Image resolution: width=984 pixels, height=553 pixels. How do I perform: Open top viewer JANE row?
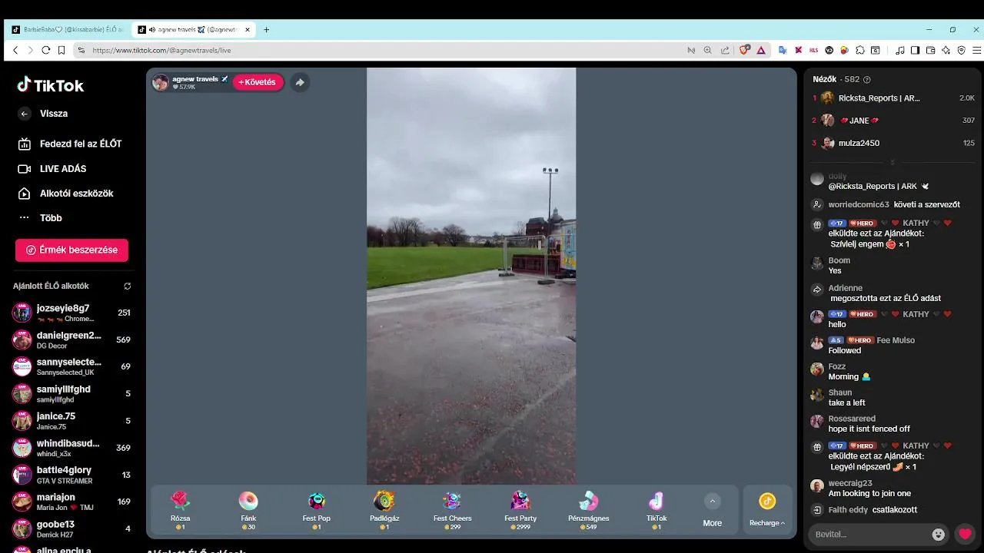tap(893, 121)
